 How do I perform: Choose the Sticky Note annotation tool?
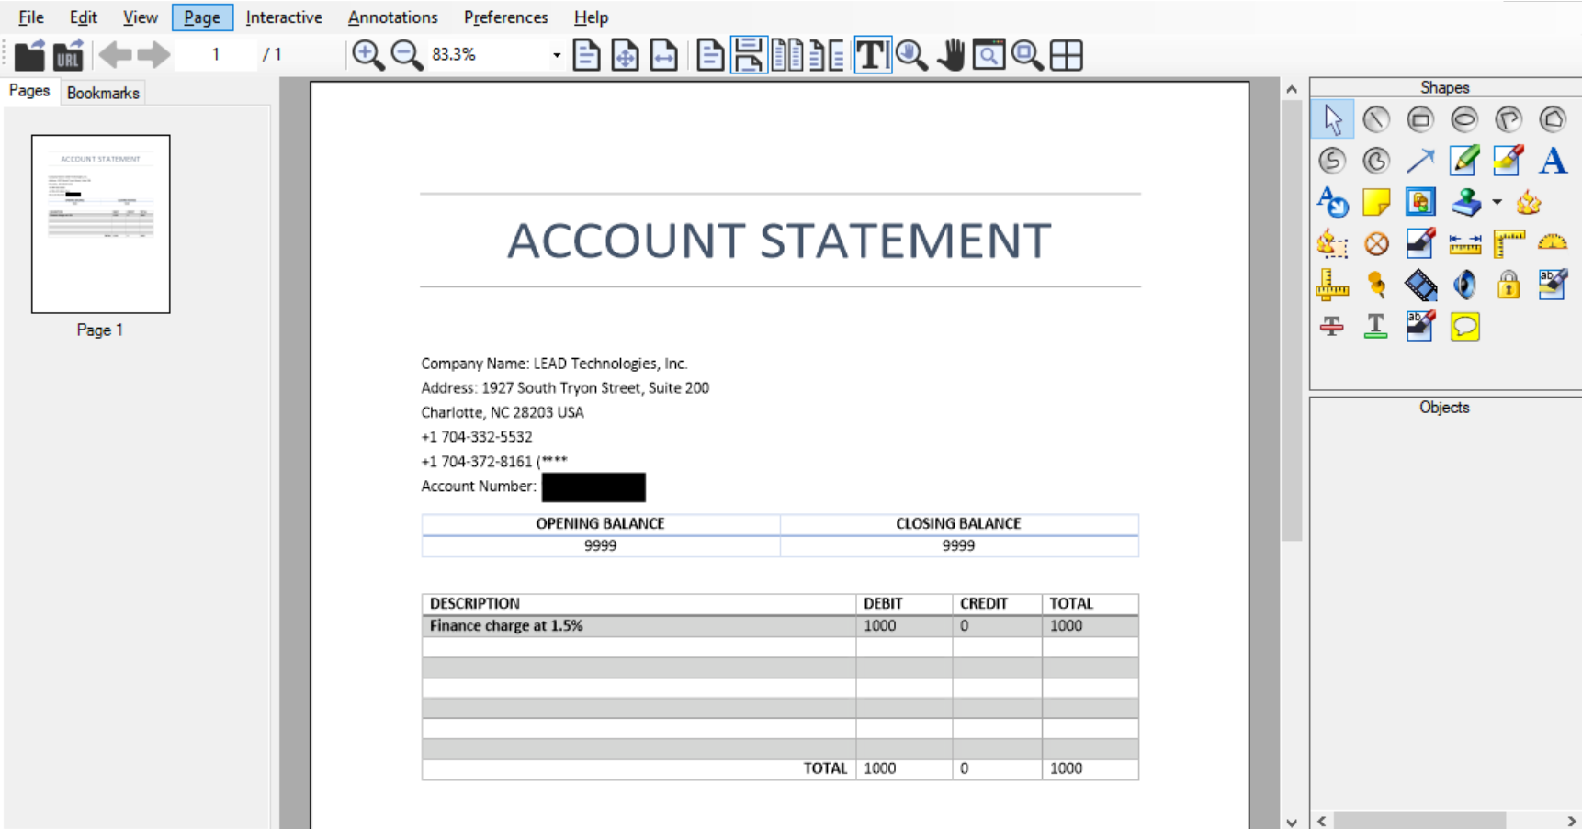[x=1376, y=202]
